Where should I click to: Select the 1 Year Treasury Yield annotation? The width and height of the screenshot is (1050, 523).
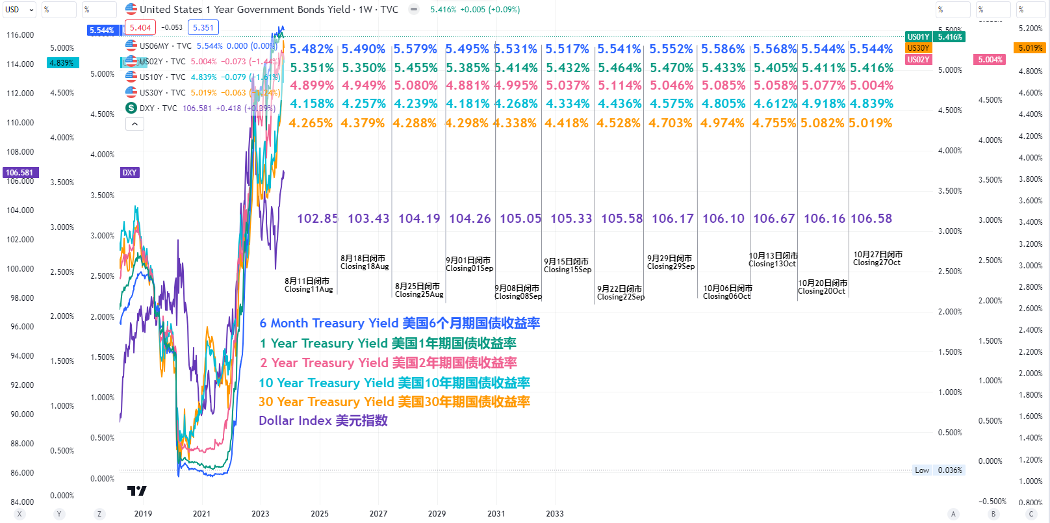point(388,343)
